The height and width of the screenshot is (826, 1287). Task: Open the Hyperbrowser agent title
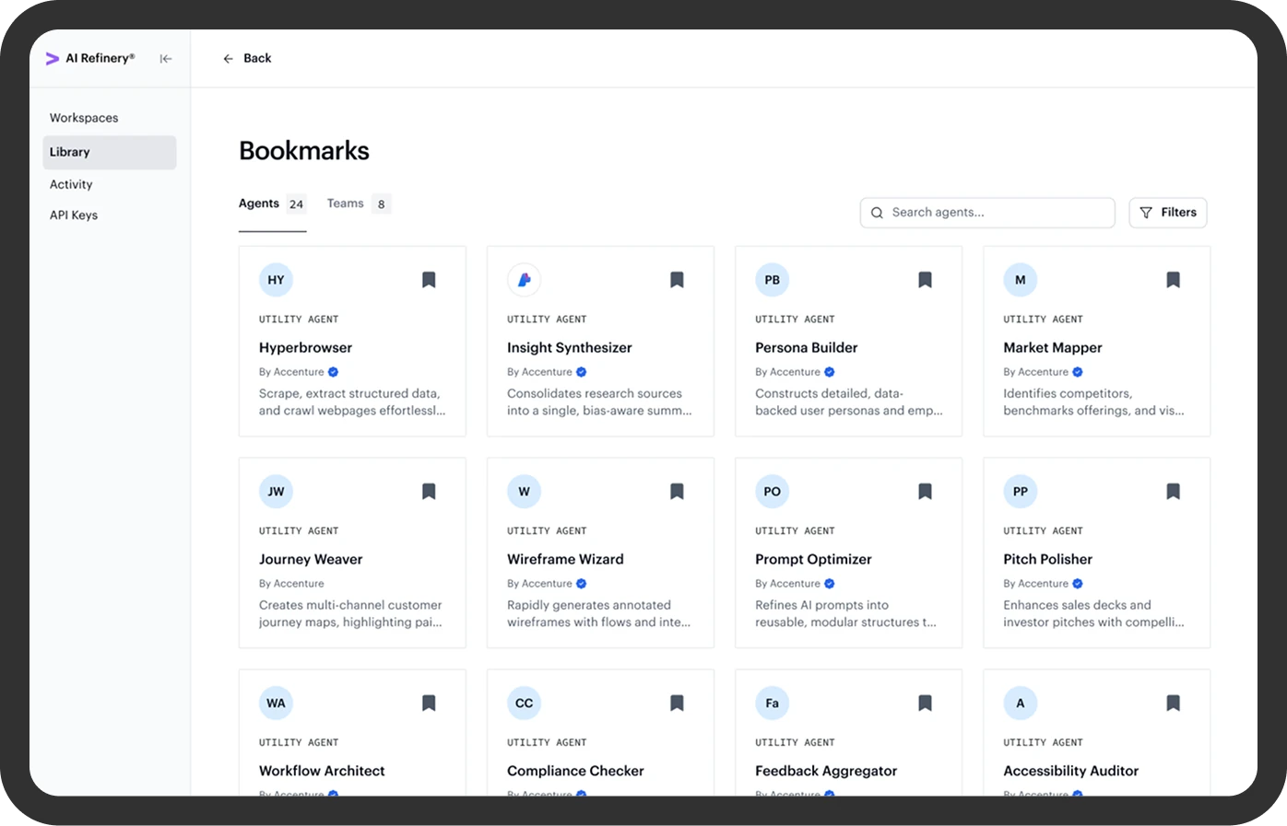305,348
